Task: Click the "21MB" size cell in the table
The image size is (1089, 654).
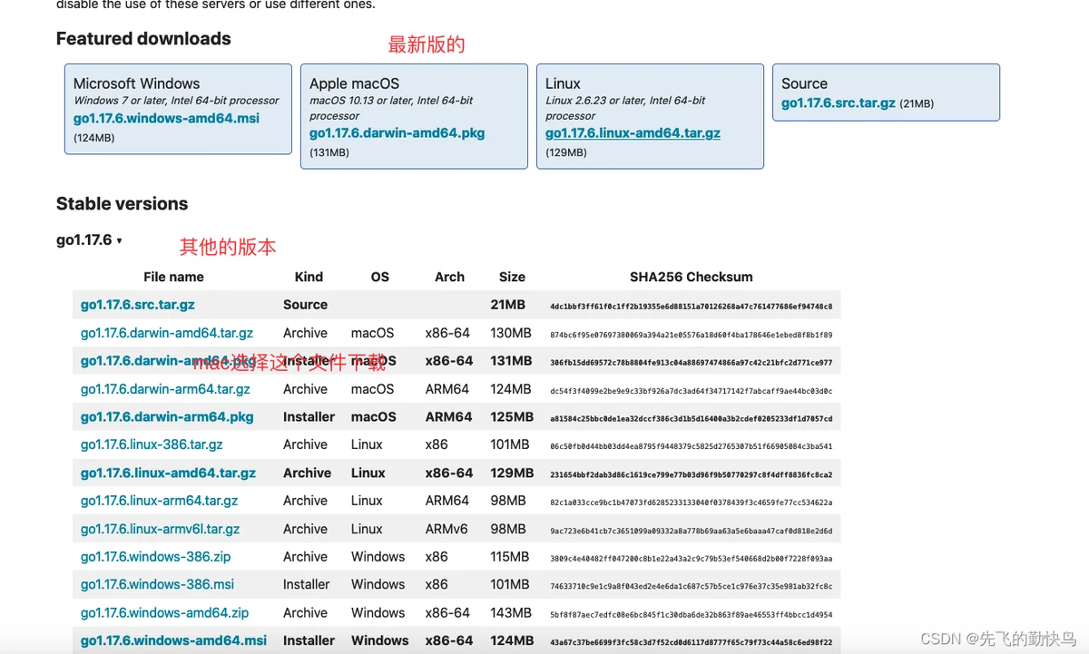Action: pos(508,305)
